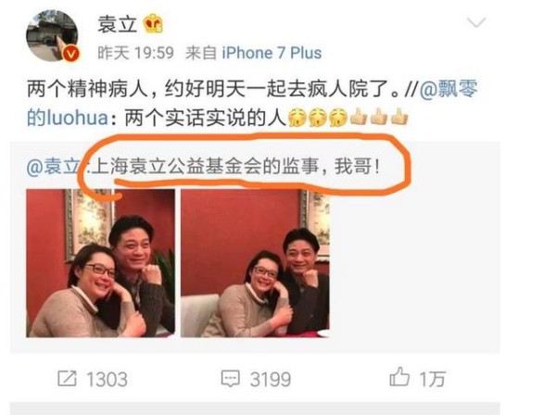Open the quoted post text about 上海袁立公益基金会
This screenshot has height=415, width=556.
[235, 166]
